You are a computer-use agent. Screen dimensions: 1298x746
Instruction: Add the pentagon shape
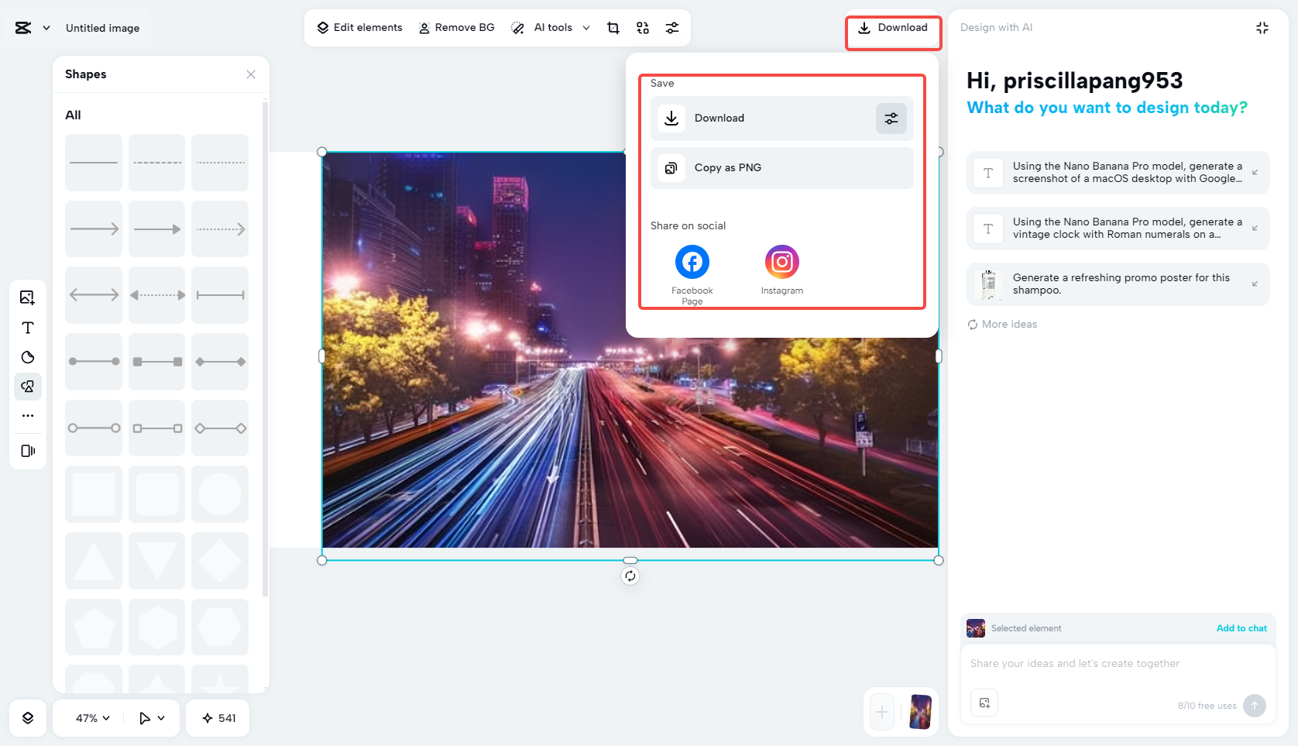click(94, 627)
